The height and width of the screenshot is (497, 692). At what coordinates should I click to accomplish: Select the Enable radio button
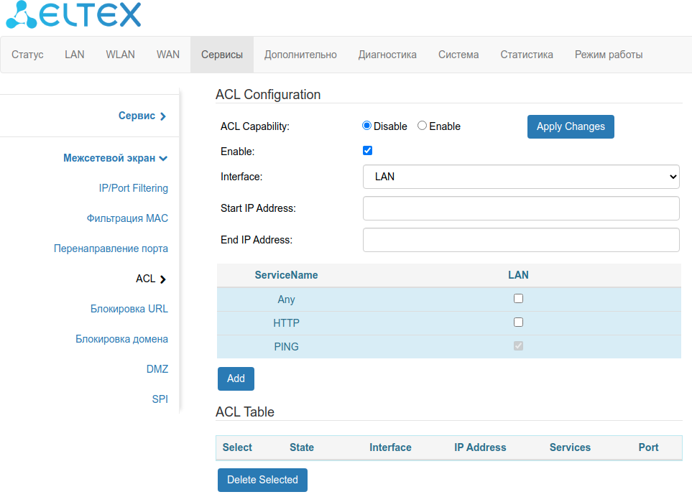[x=423, y=126]
